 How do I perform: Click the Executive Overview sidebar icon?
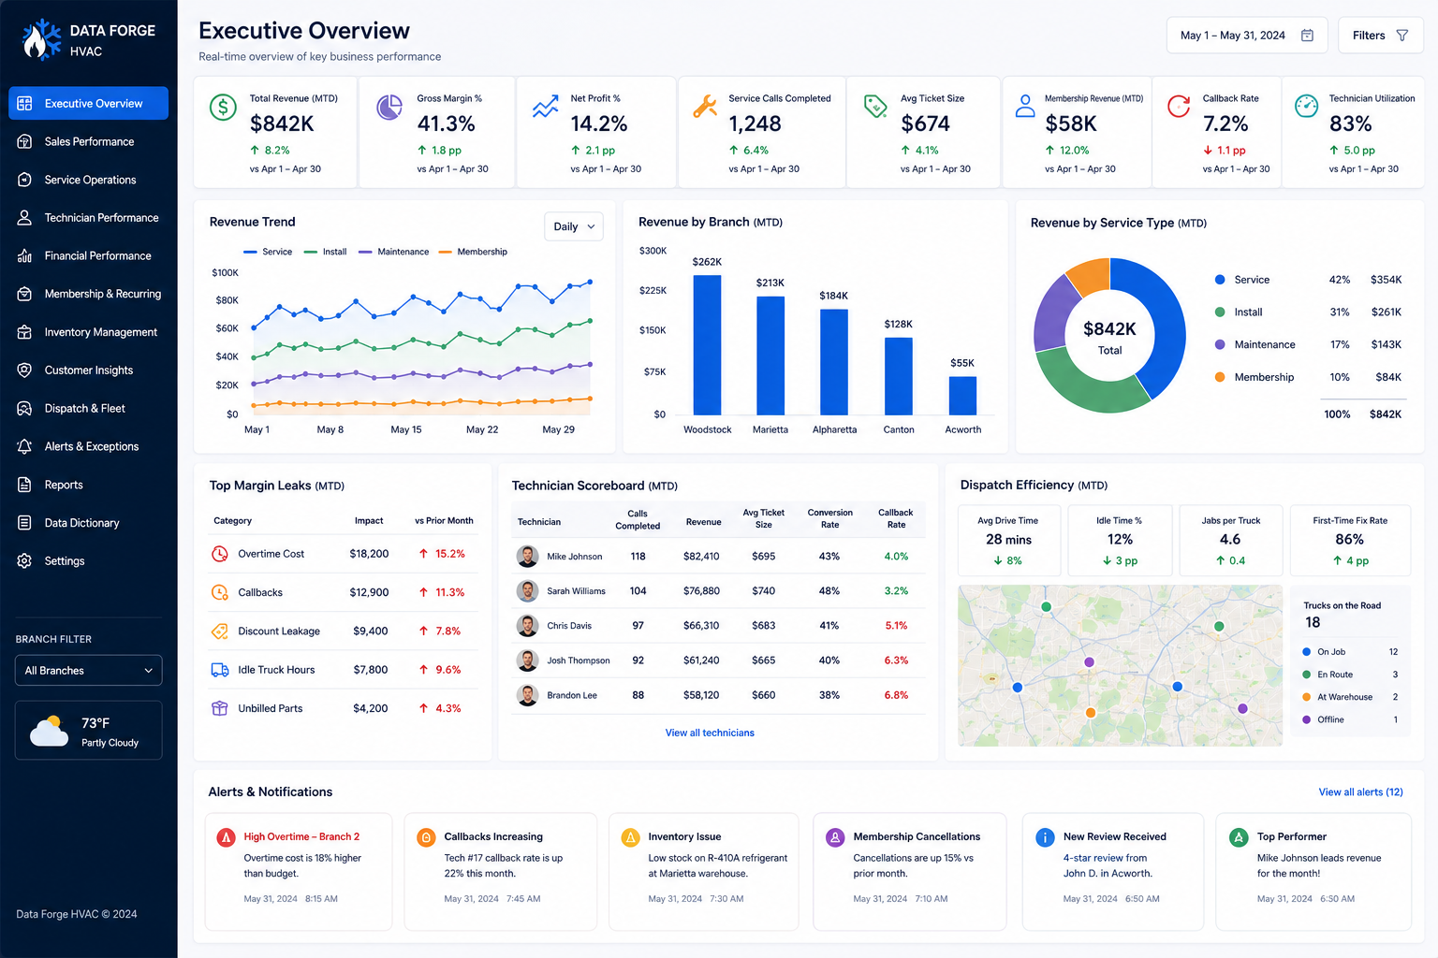pyautogui.click(x=25, y=103)
